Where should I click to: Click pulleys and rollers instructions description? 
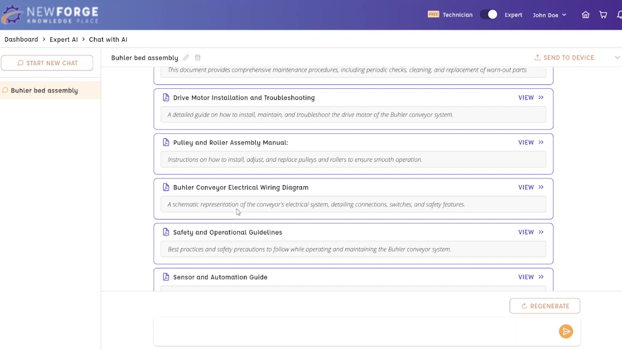click(295, 159)
